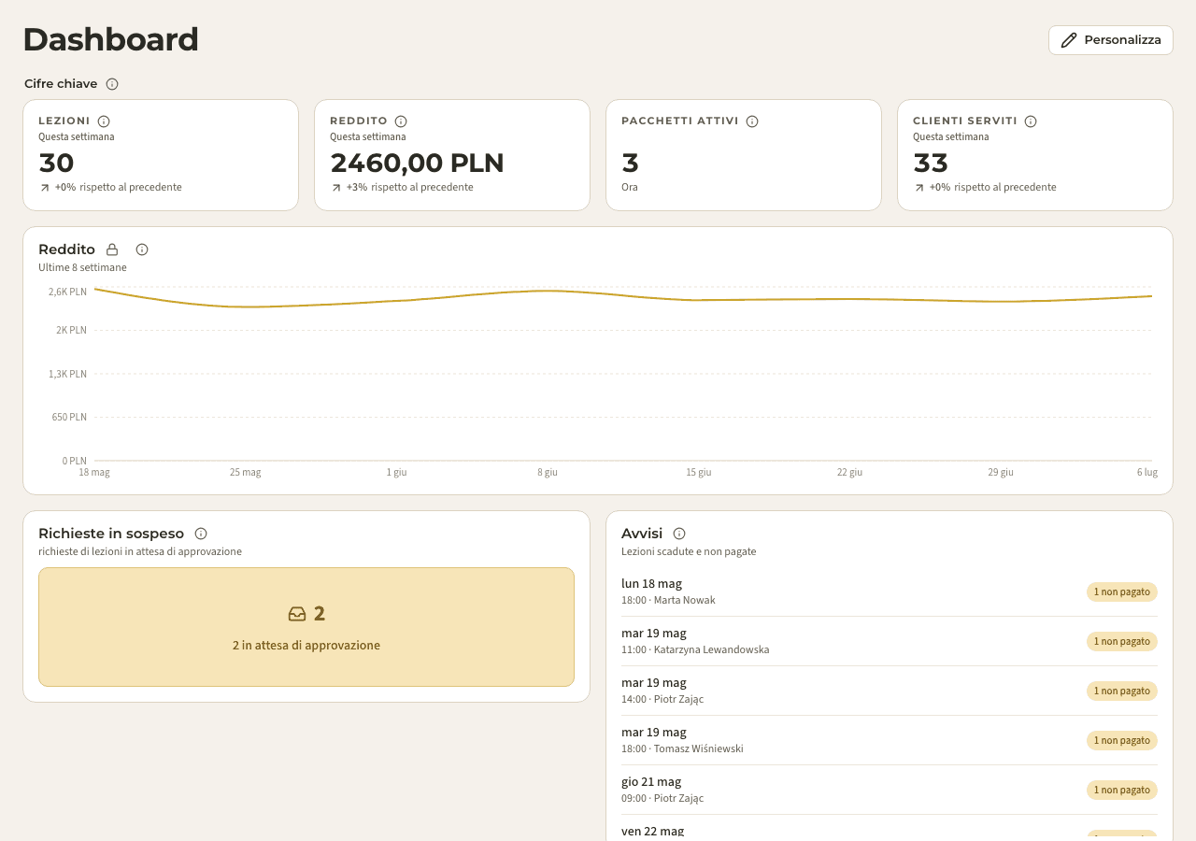The image size is (1196, 841).
Task: Open info icon beside Richieste in sospeso
Action: (201, 534)
